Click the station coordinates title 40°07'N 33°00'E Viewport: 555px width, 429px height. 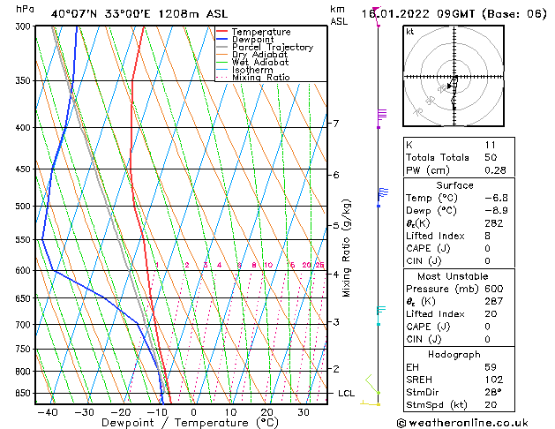pyautogui.click(x=101, y=14)
